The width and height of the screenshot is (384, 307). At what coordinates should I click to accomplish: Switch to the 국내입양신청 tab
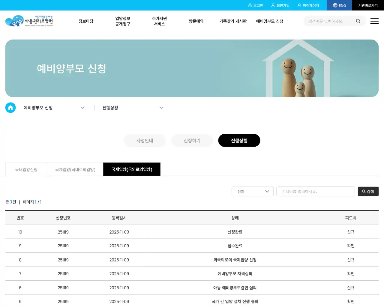26,169
